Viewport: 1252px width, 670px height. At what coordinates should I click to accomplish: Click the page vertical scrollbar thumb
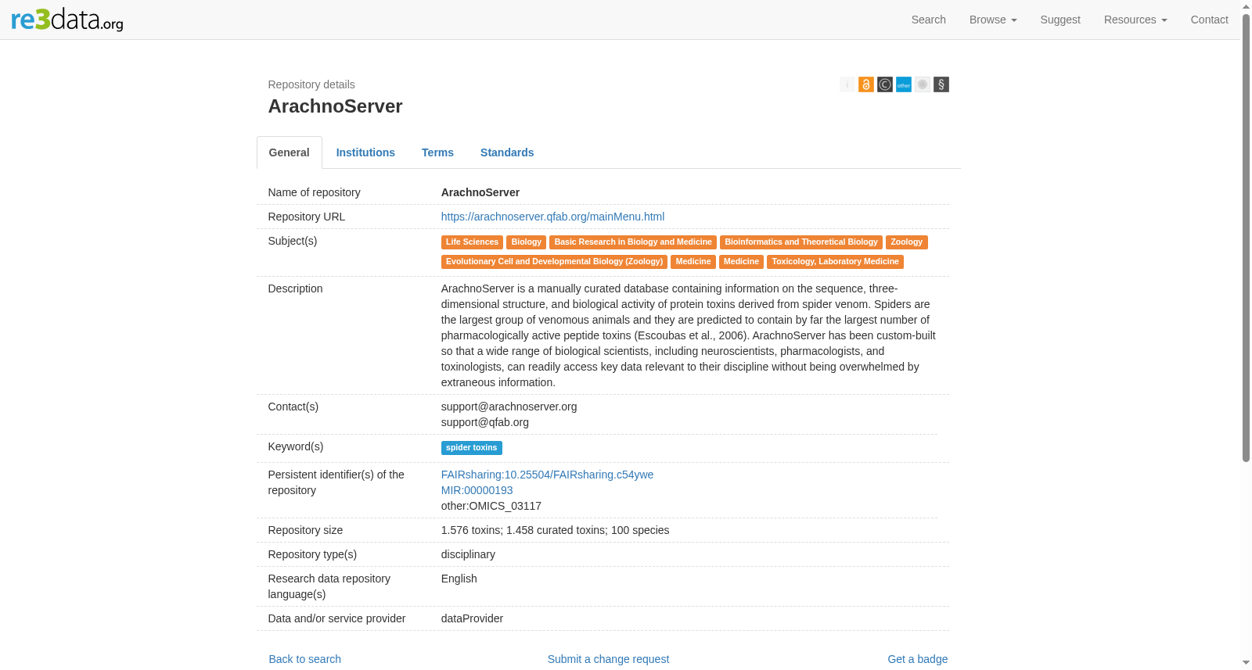1246,238
